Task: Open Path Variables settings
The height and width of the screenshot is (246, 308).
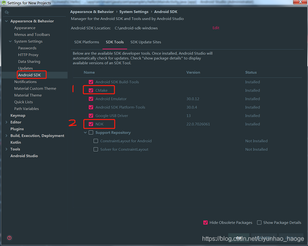Action: click(x=26, y=109)
